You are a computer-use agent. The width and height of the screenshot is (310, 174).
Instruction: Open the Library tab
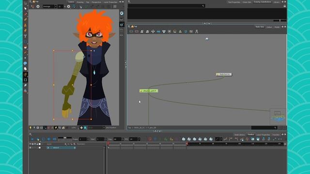277,2
